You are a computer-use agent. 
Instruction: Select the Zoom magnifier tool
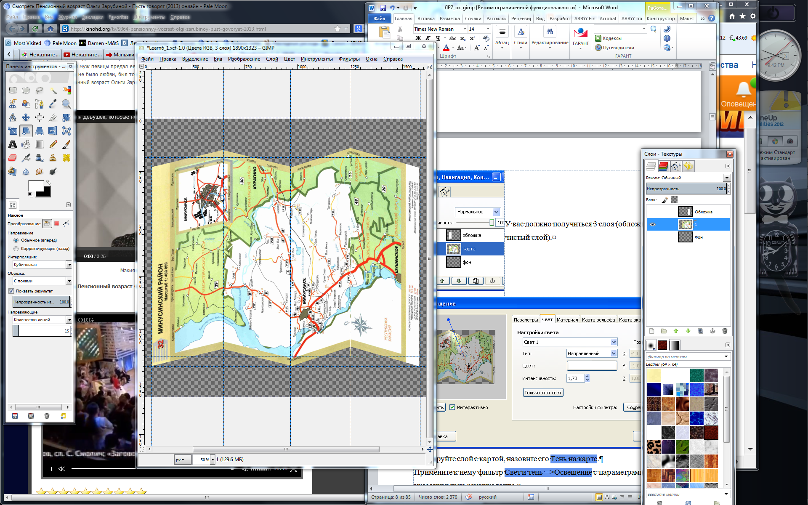tap(66, 104)
